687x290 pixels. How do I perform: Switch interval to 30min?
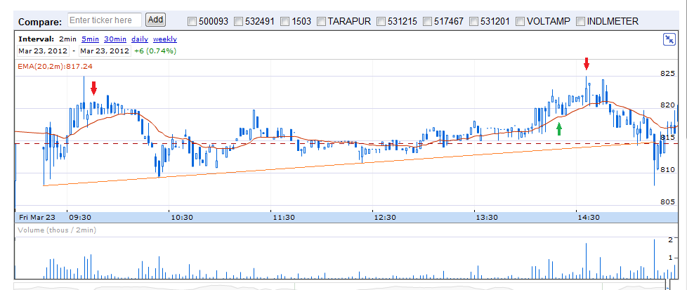coord(115,39)
